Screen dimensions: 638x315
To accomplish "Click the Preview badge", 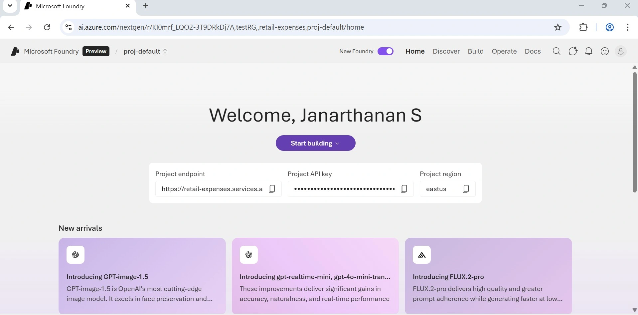I will point(96,51).
